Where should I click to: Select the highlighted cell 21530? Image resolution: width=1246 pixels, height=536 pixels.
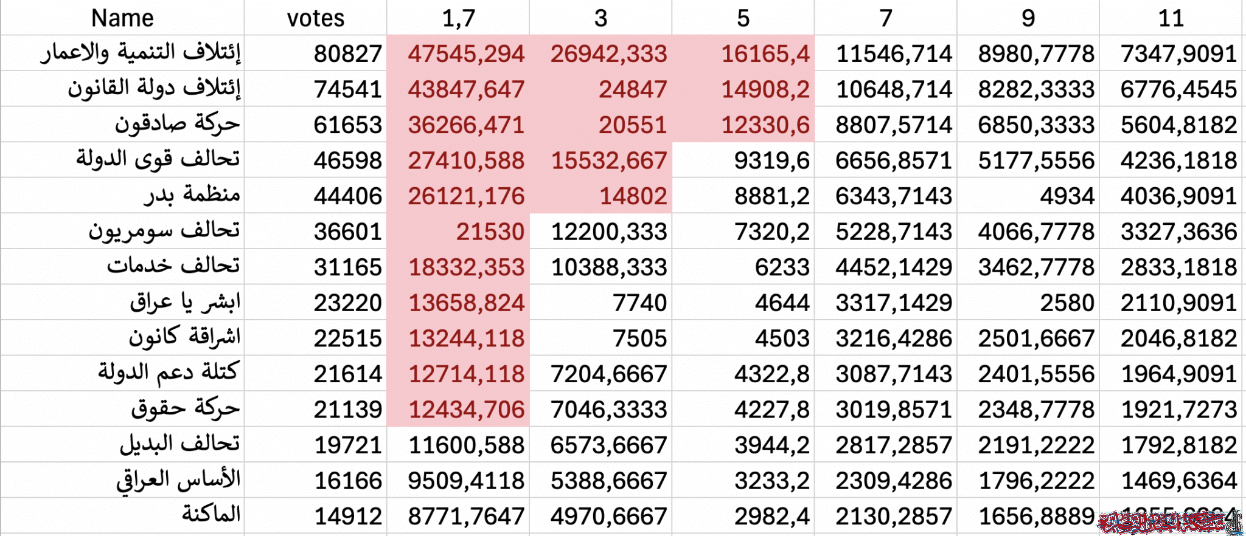[x=490, y=232]
